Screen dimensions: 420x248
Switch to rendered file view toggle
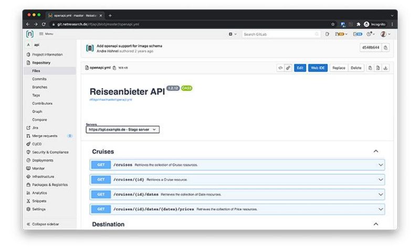(x=288, y=67)
